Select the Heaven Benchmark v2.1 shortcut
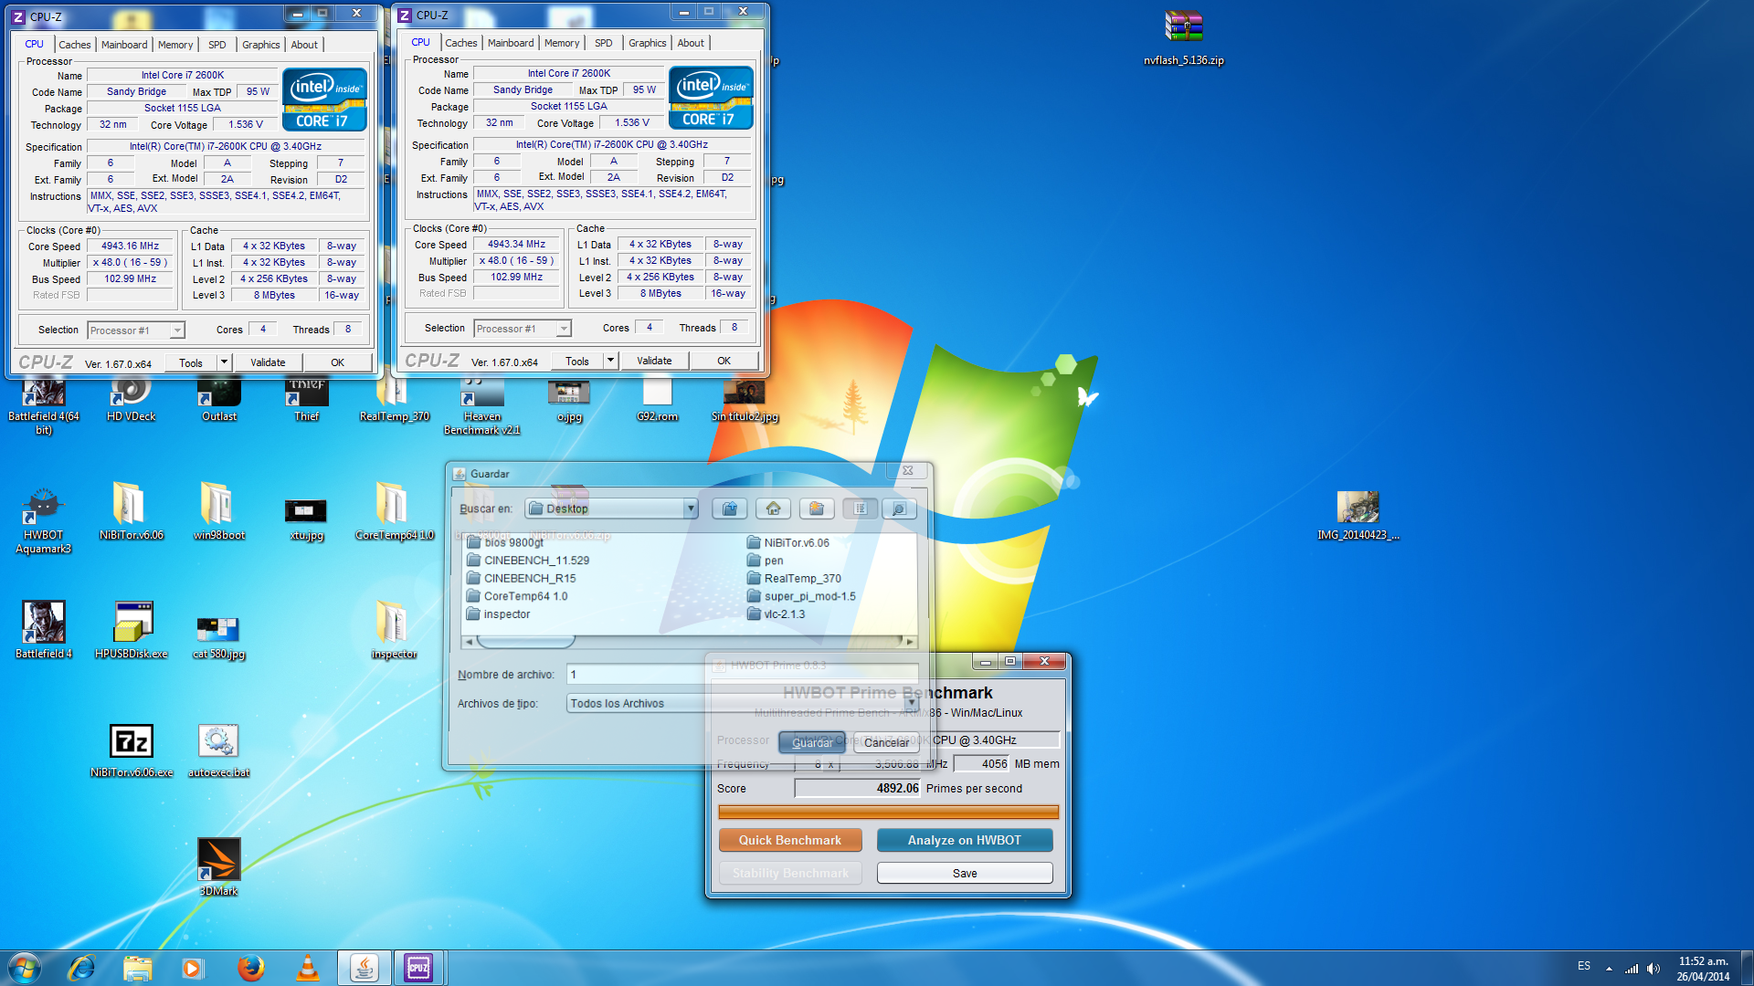 click(482, 408)
